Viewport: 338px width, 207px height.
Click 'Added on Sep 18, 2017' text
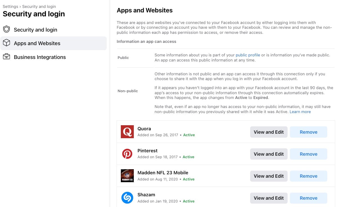point(157,157)
